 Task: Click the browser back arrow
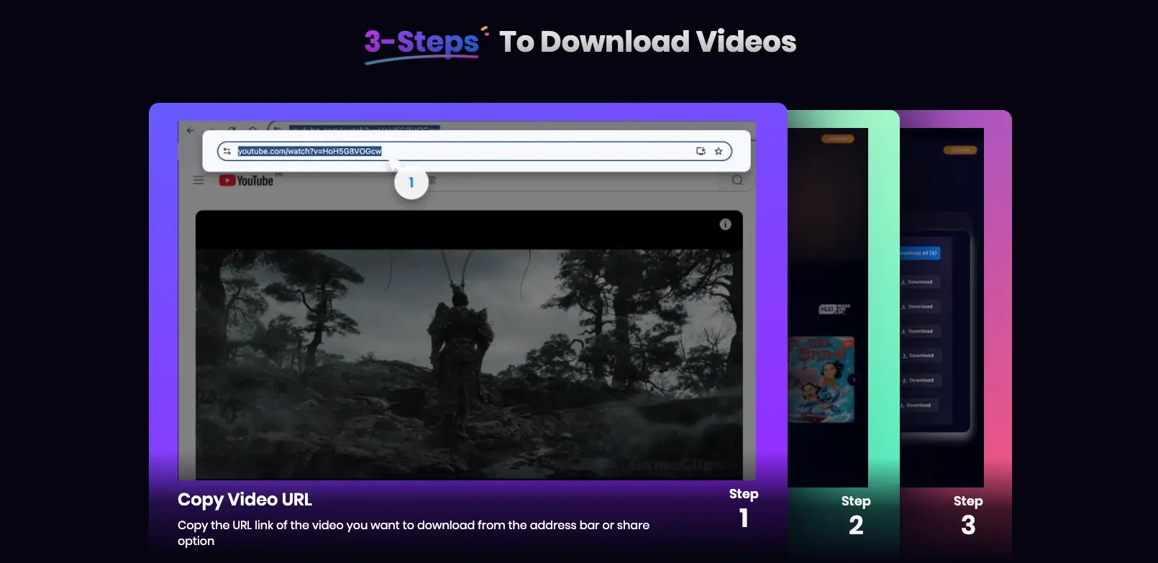pyautogui.click(x=190, y=131)
